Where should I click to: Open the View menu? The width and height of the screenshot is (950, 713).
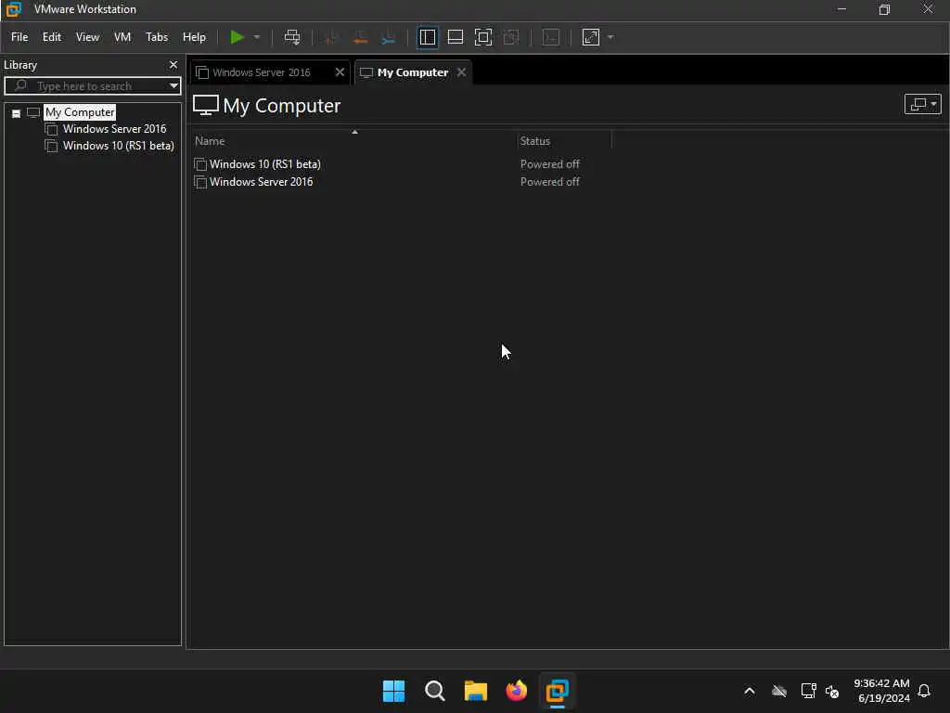tap(87, 37)
